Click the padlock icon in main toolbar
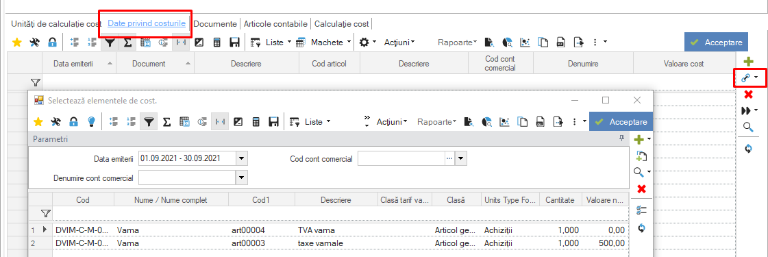 point(52,42)
